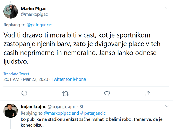173x129 pixels.
Task: Go to the Marko Pigac display name
Action: pos(33,8)
